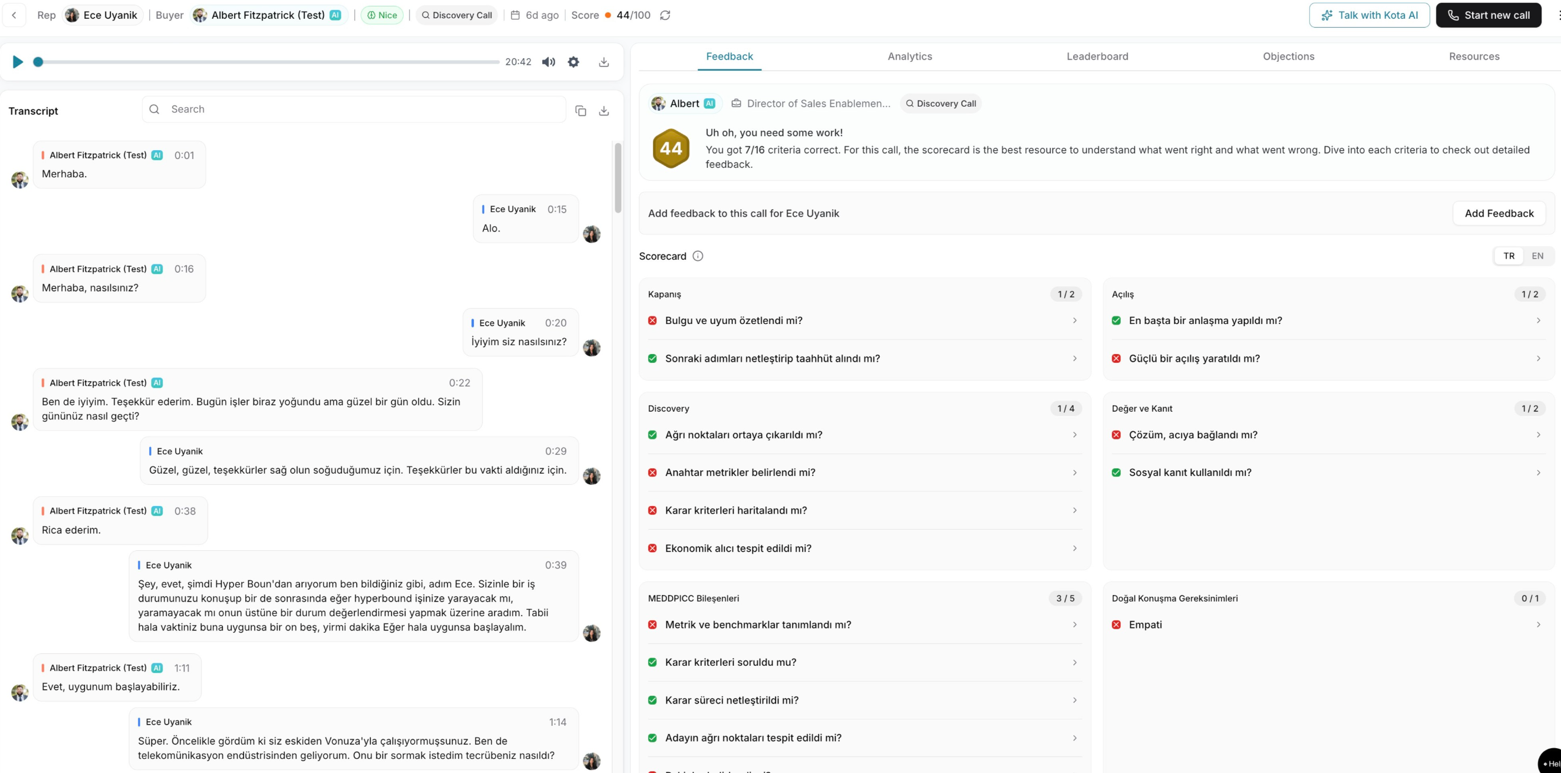Expand Ağrı noktaları ortaya çıkarıldı mı
This screenshot has height=773, width=1561.
click(864, 435)
